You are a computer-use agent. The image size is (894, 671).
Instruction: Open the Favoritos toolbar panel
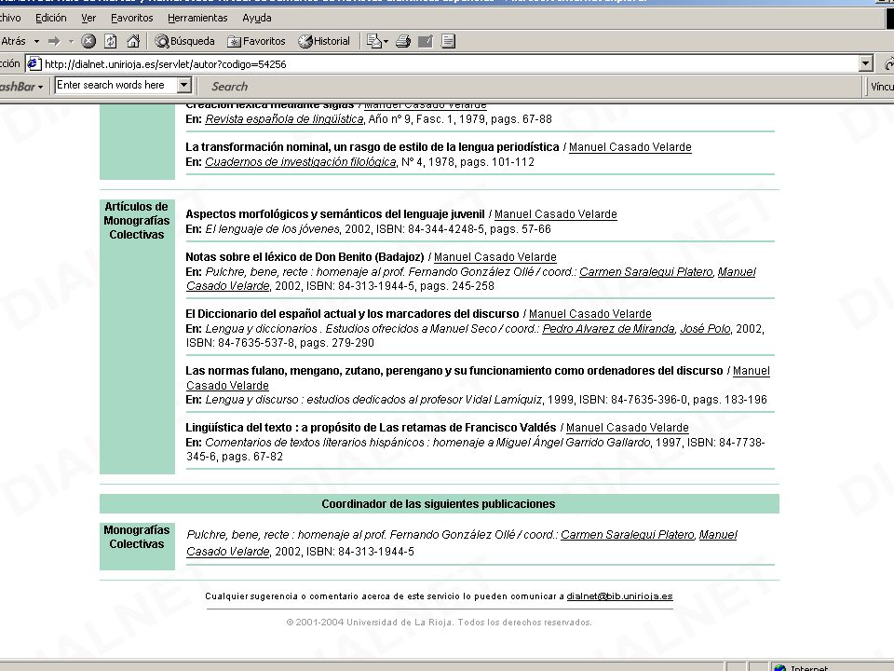point(256,41)
